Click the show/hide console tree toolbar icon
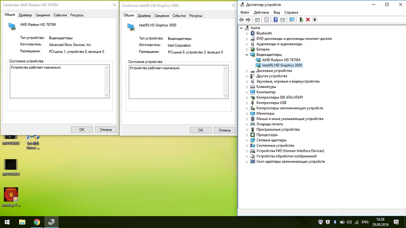406x228 pixels. click(257, 20)
